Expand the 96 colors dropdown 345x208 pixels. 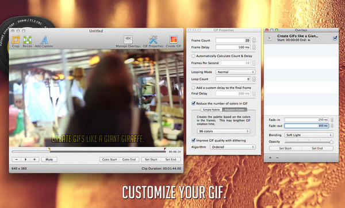pos(223,131)
